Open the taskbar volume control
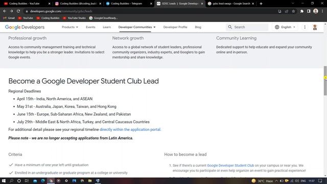 (x=297, y=181)
